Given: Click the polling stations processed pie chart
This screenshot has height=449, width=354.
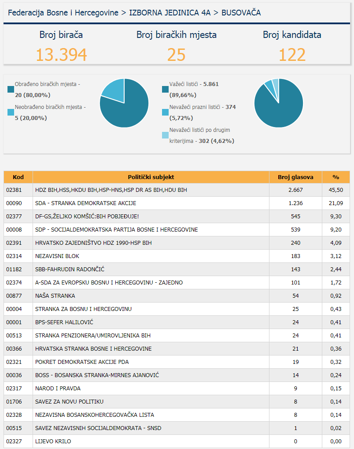Looking at the screenshot, I should click(124, 103).
